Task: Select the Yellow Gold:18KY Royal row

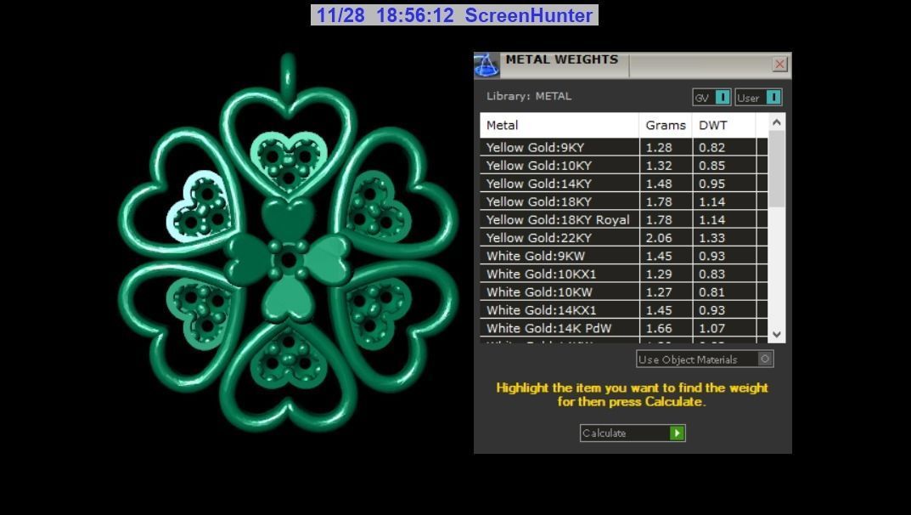Action: pos(623,219)
